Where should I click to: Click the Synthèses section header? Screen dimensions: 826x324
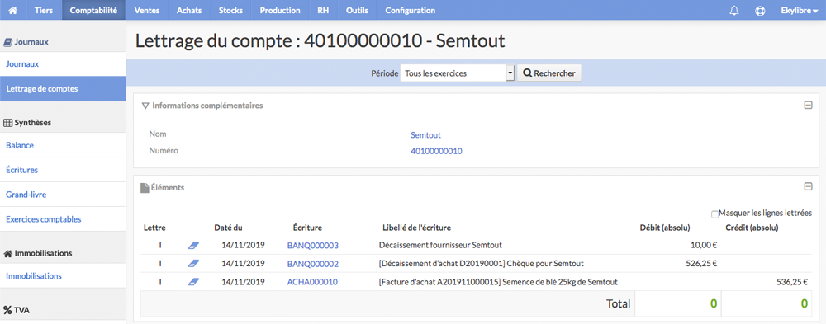point(27,123)
